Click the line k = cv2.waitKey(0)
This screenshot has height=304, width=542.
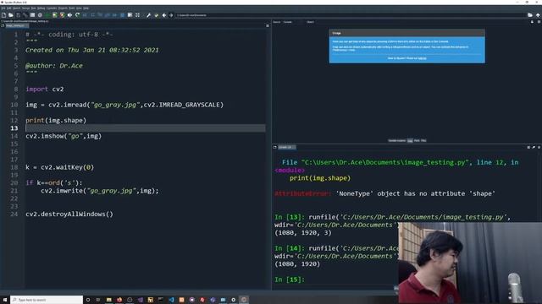coord(60,167)
